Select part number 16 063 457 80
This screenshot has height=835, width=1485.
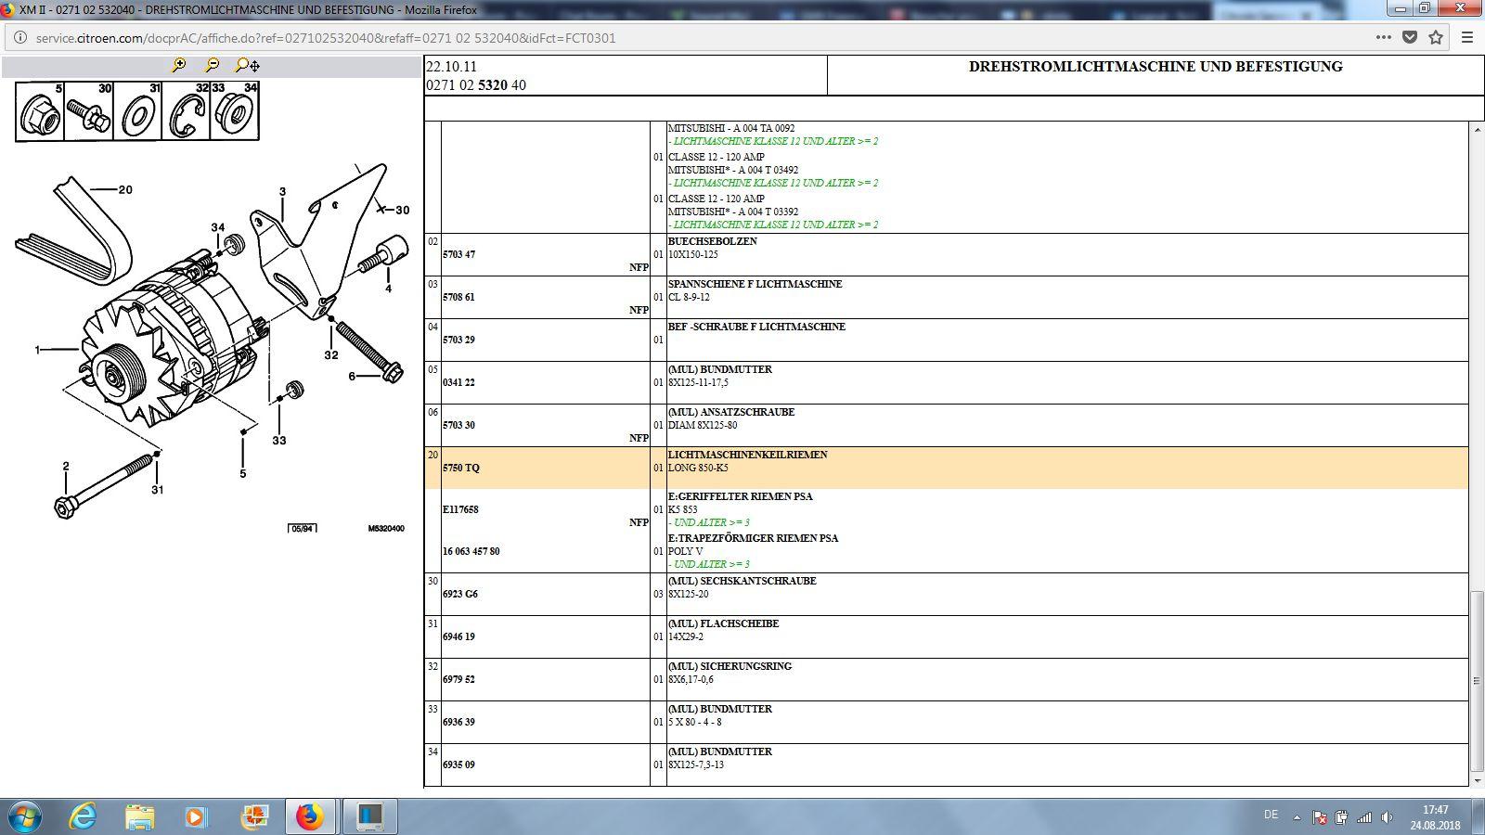(x=471, y=551)
